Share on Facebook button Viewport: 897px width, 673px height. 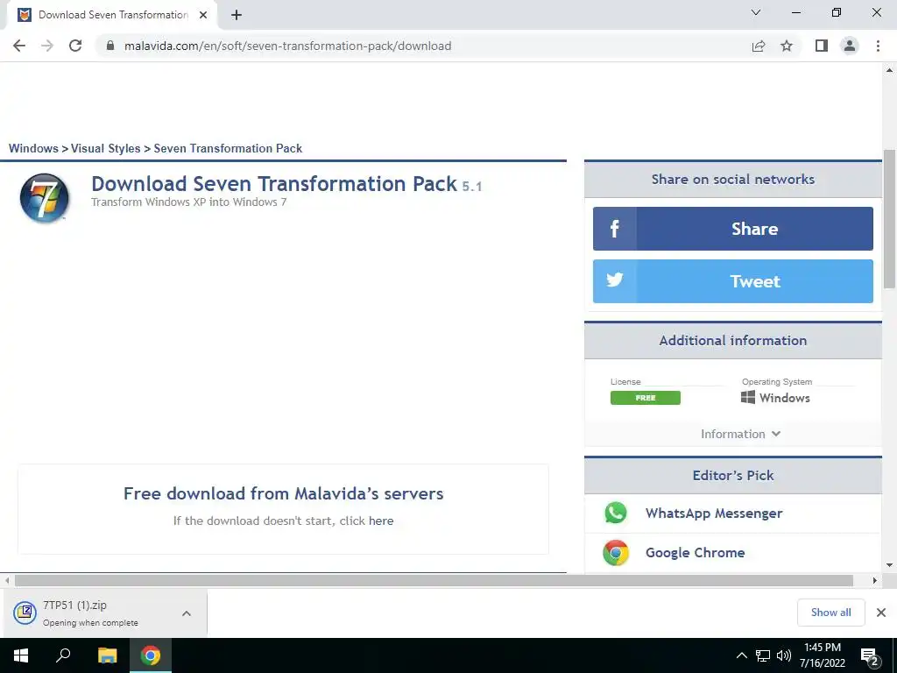pyautogui.click(x=733, y=229)
